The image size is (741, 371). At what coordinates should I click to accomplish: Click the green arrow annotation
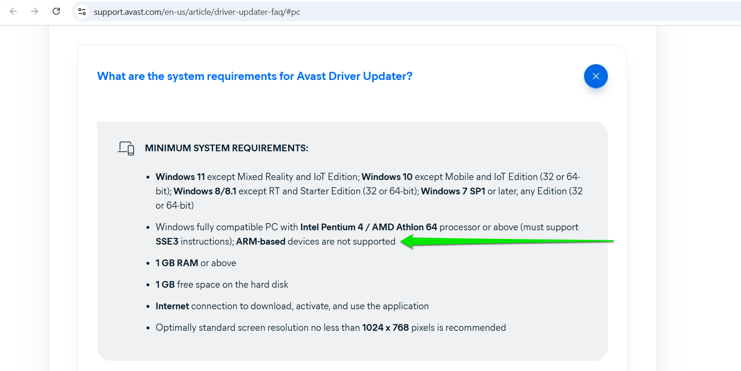click(506, 241)
